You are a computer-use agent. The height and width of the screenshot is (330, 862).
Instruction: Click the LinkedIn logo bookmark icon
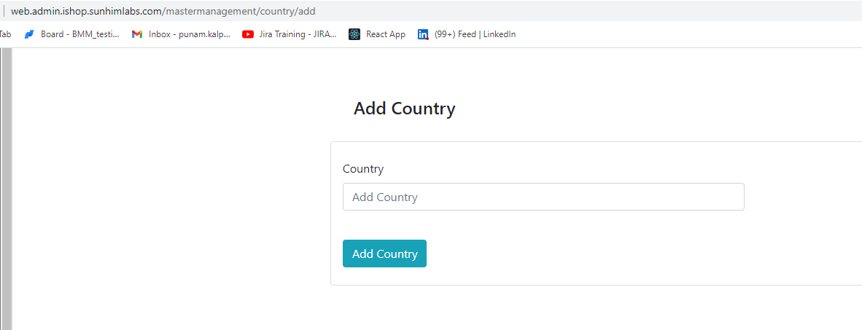423,34
